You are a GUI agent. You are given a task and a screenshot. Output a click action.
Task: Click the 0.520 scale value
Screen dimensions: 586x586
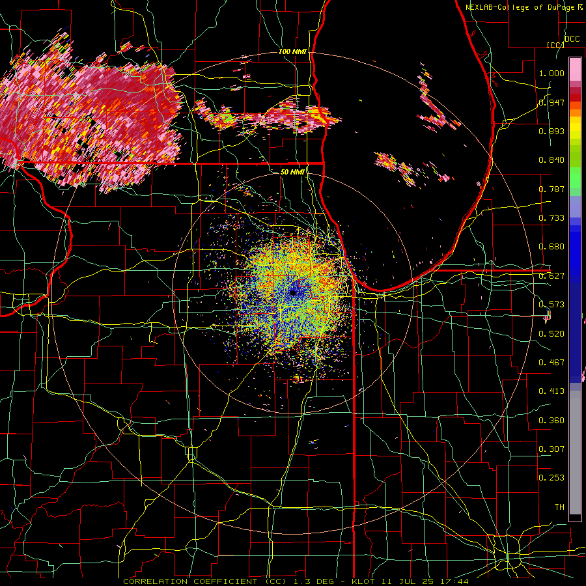[x=551, y=334]
